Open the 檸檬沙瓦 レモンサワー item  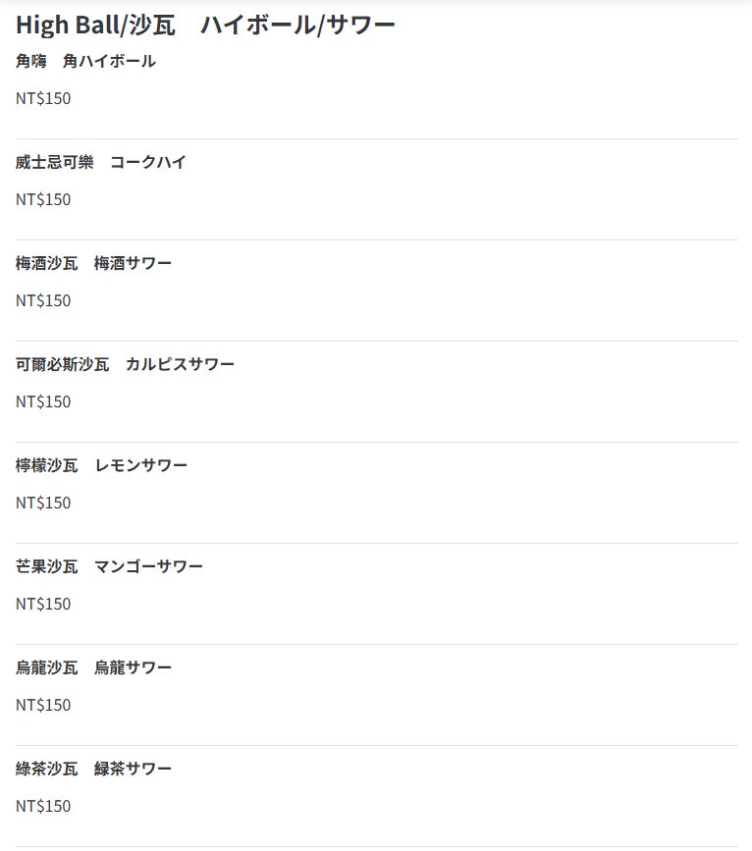[101, 465]
